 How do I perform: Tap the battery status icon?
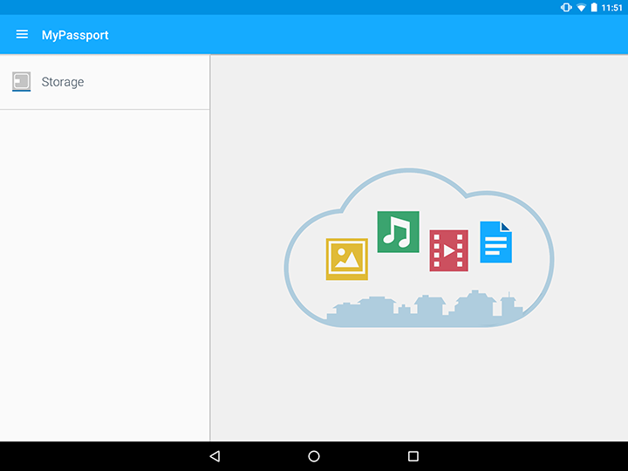tap(594, 7)
